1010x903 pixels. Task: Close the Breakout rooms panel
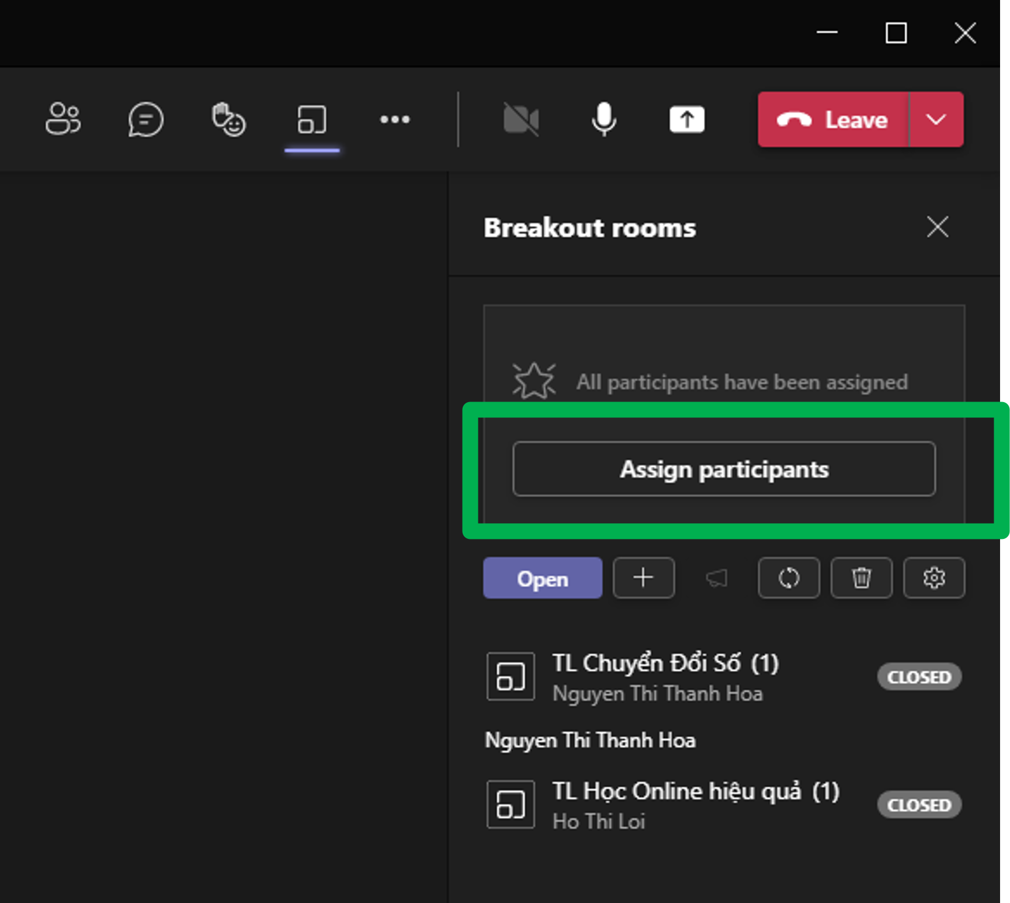click(x=938, y=227)
